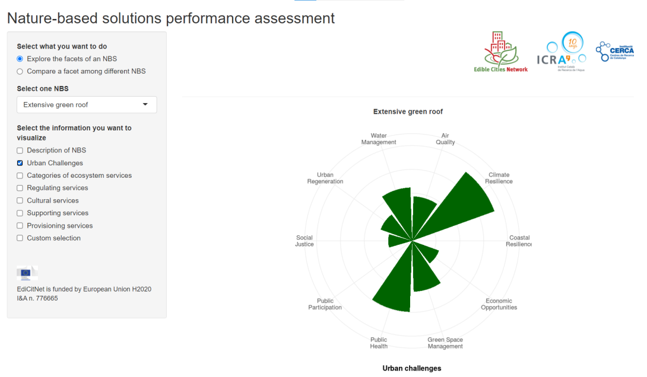Tick Categories of ecosystem services checkbox
The height and width of the screenshot is (377, 647).
coord(20,175)
